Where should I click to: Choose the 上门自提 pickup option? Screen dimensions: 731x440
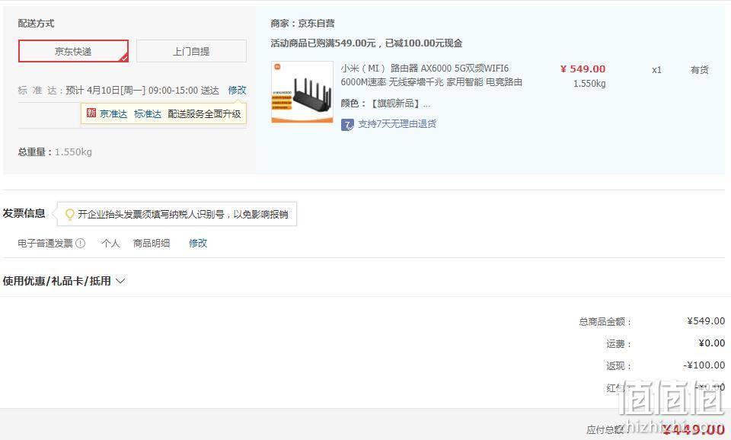click(191, 51)
